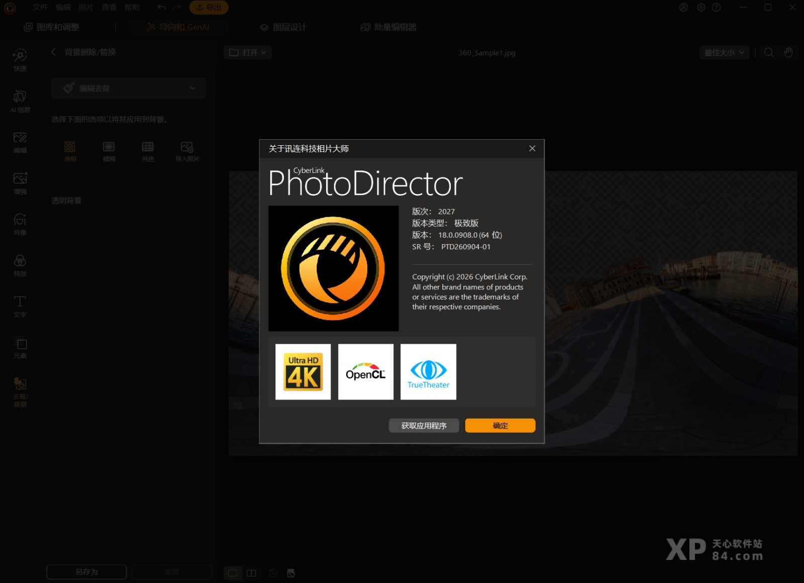Click the 重置 button
Screen dimensions: 804x583
[x=172, y=572]
